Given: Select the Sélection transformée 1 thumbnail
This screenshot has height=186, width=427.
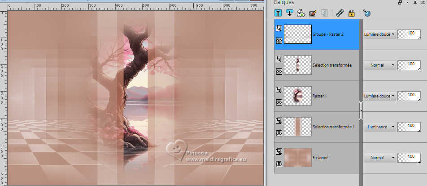Looking at the screenshot, I should tap(298, 127).
